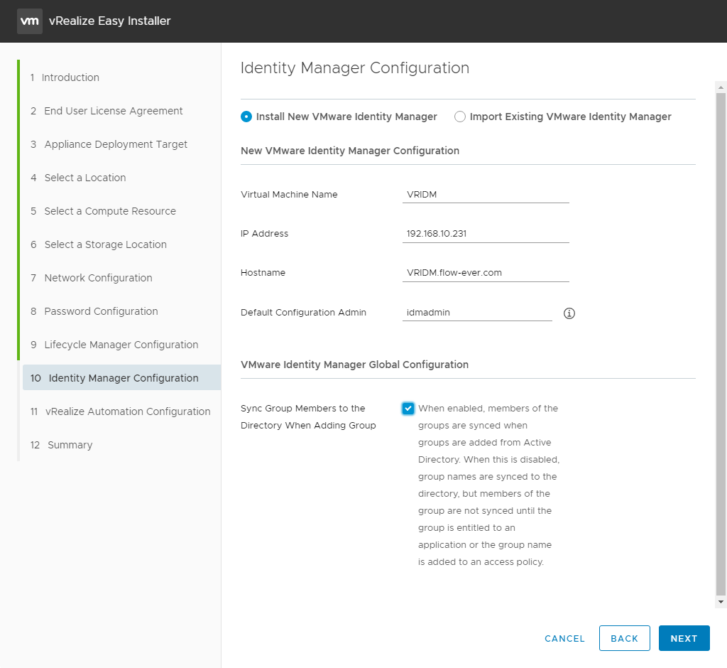Click the VMware vm logo icon
The image size is (727, 668).
[x=30, y=21]
